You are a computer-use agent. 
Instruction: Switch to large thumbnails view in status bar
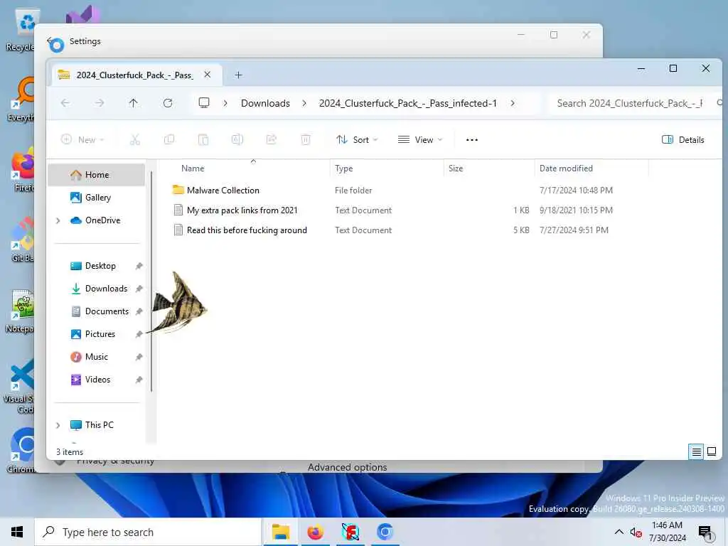(711, 451)
